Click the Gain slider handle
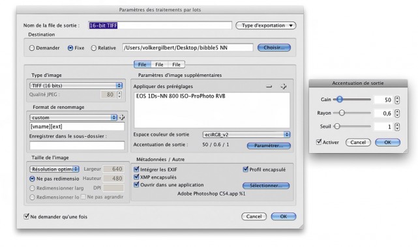Screen dimensions: 418x247 coord(339,99)
